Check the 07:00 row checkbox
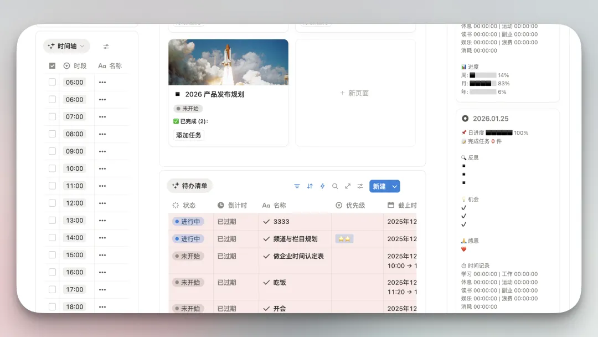 pos(52,117)
